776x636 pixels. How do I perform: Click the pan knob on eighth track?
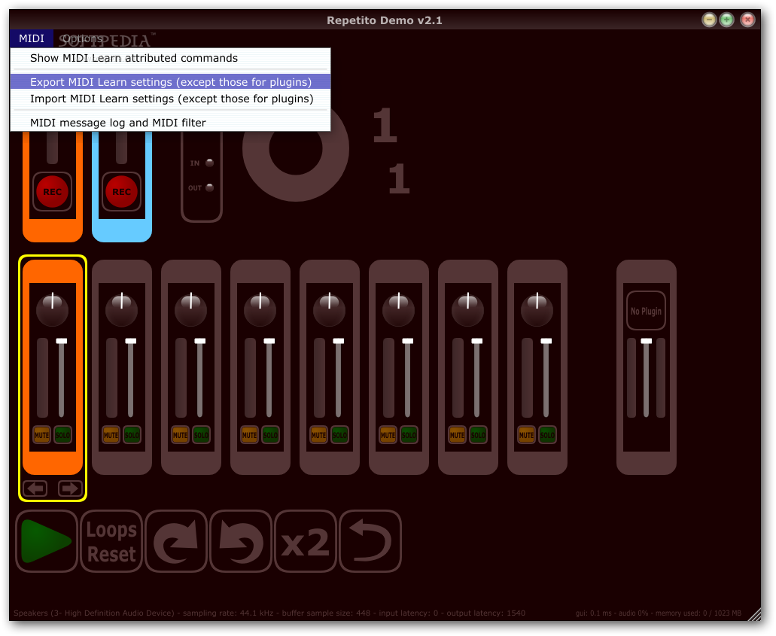(x=537, y=309)
